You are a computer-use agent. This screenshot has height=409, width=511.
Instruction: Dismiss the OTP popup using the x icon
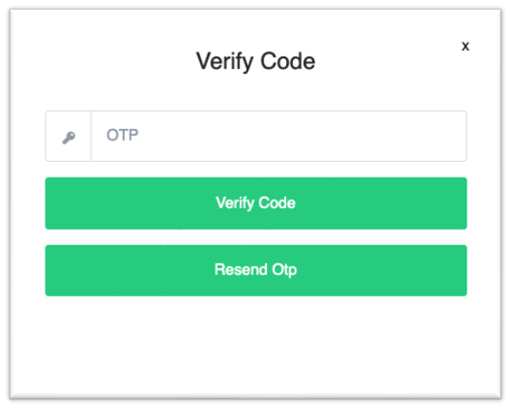pyautogui.click(x=466, y=46)
